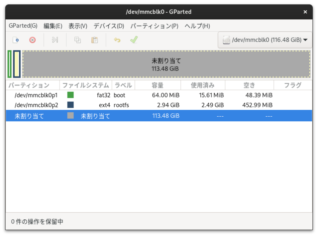Click the 0 件の操作を保留中 status bar text
This screenshot has height=236, width=318.
pyautogui.click(x=37, y=222)
